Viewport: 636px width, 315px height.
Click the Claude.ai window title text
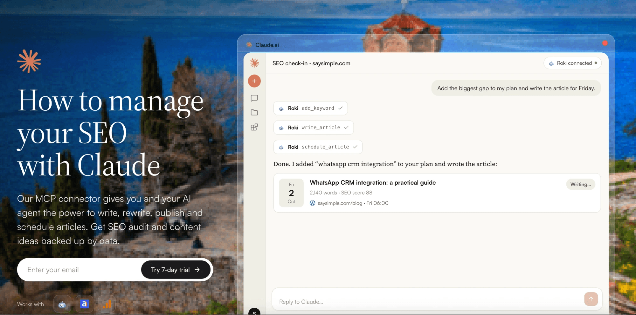267,45
